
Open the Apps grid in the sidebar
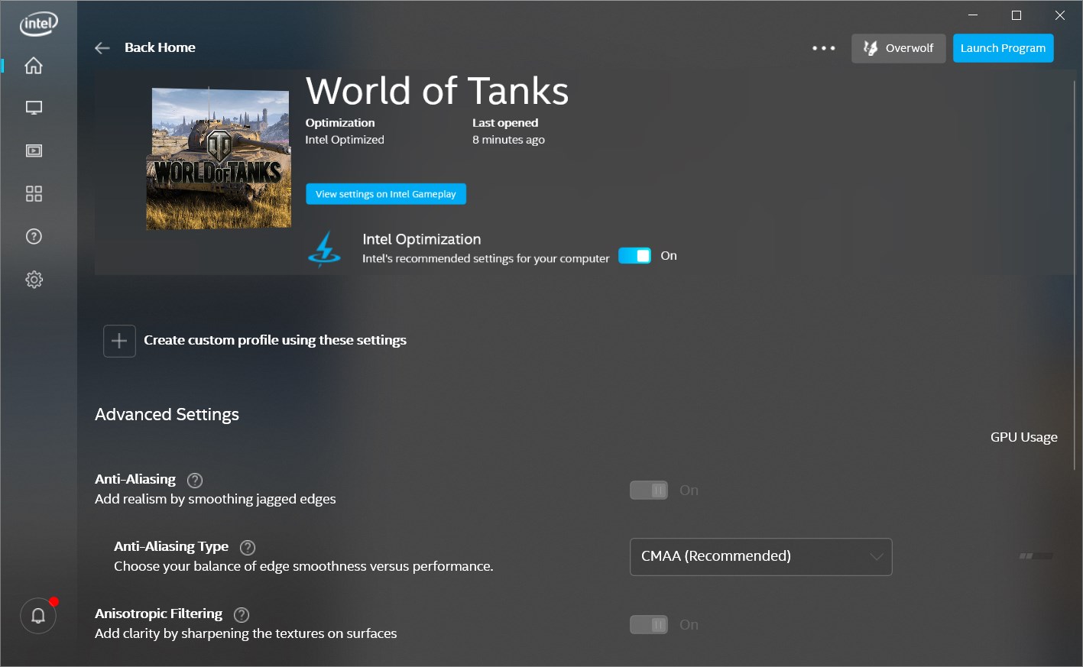(x=34, y=193)
